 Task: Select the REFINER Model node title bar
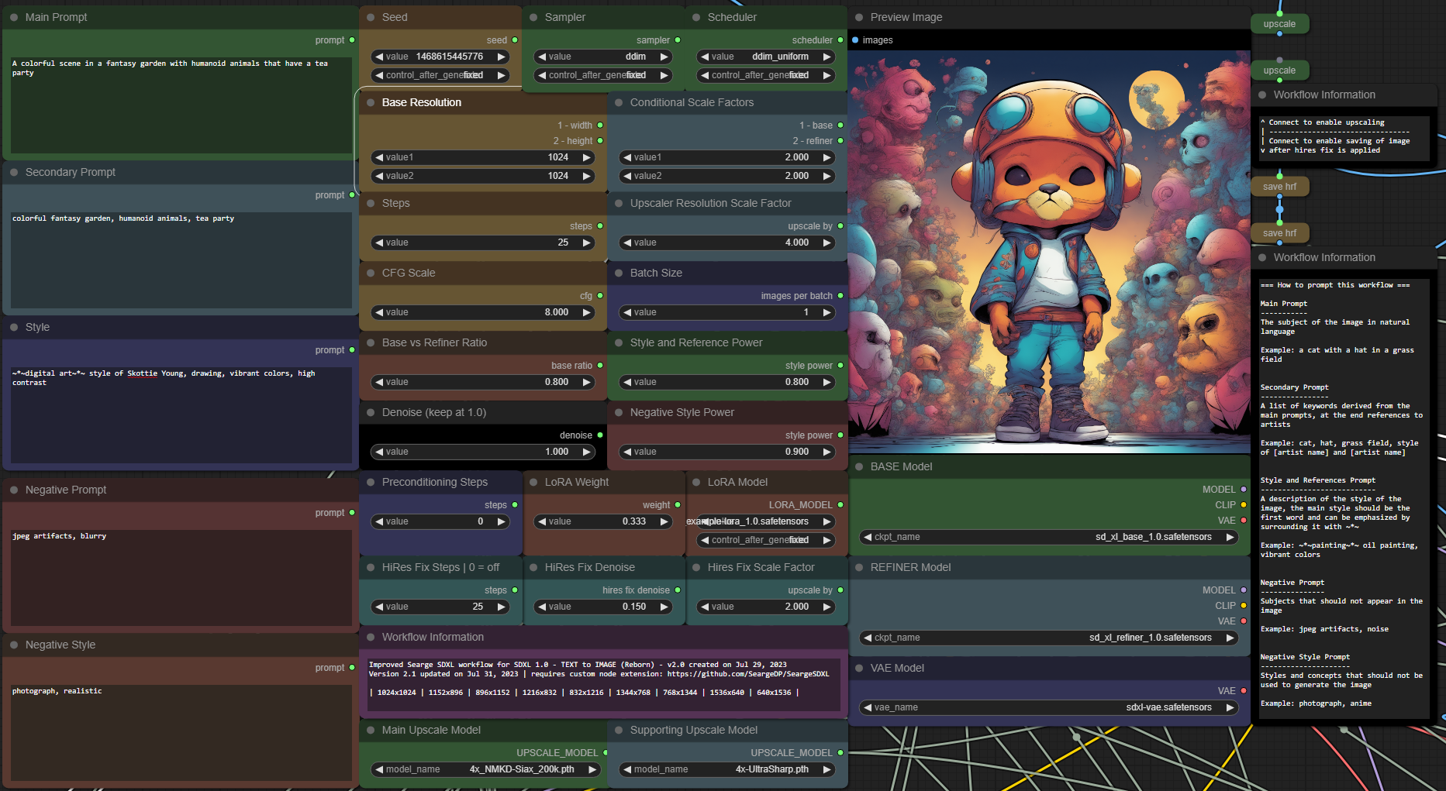pyautogui.click(x=910, y=567)
